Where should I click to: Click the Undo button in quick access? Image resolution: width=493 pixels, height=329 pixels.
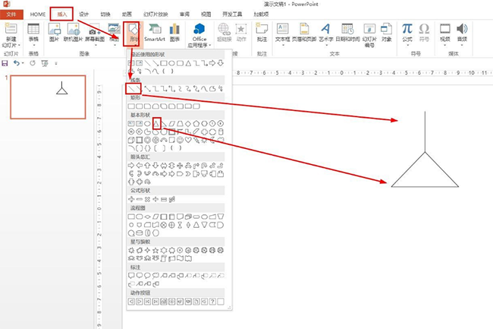tap(17, 62)
